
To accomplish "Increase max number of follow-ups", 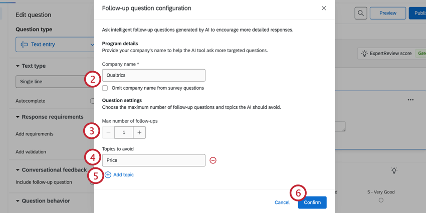I will tap(139, 132).
